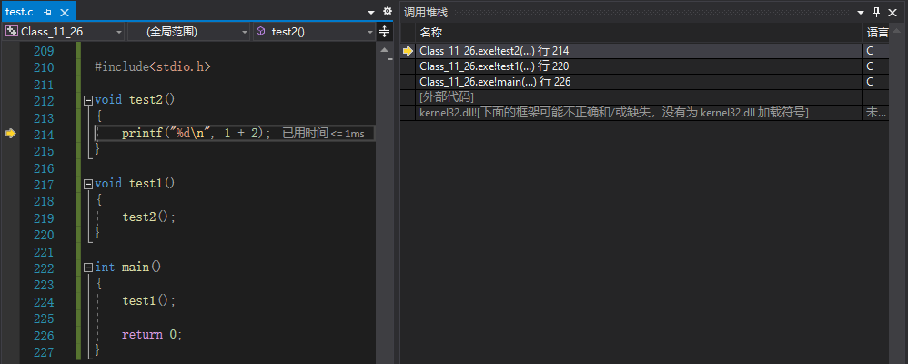The width and height of the screenshot is (908, 364).
Task: Select the main(...) 行 226 stack frame
Action: (x=644, y=82)
